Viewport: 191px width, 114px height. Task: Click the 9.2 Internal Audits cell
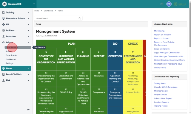pyautogui.click(x=133, y=96)
